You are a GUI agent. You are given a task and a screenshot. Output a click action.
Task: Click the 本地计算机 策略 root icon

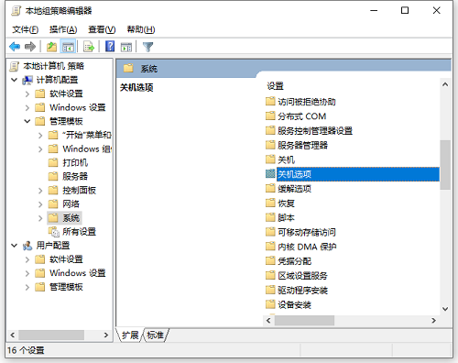(14, 66)
